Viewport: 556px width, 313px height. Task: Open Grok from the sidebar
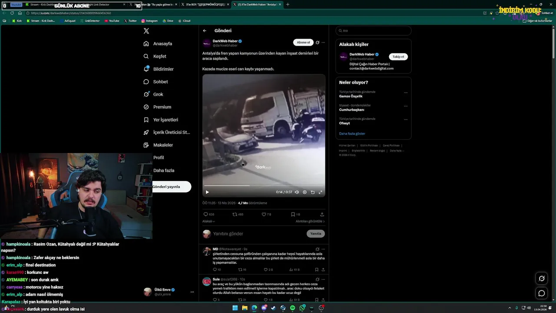(x=153, y=94)
